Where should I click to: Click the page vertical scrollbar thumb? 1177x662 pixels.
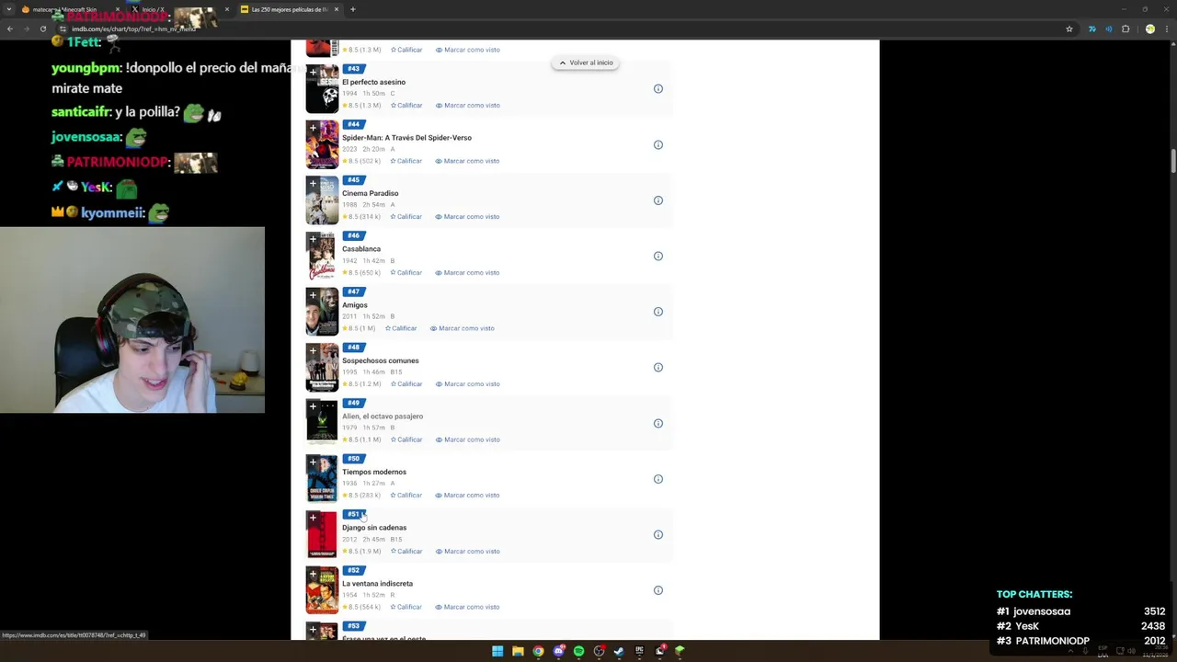coord(1172,159)
